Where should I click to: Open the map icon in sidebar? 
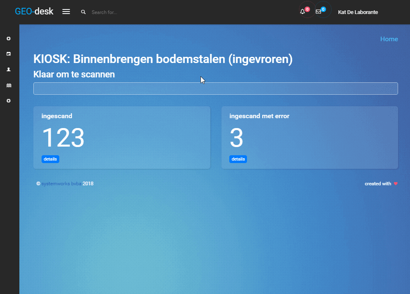(9, 85)
